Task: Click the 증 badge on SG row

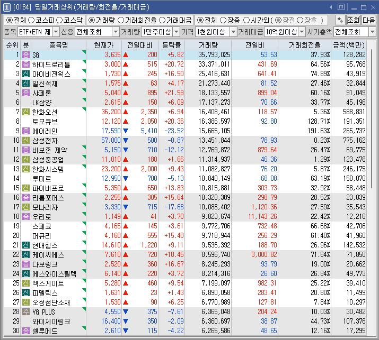Action: click(26, 55)
